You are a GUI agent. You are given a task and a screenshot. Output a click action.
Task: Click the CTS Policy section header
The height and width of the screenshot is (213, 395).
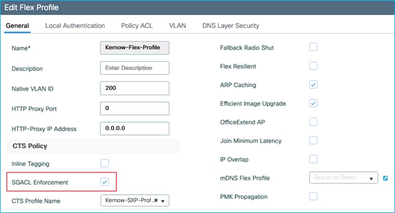pyautogui.click(x=30, y=146)
